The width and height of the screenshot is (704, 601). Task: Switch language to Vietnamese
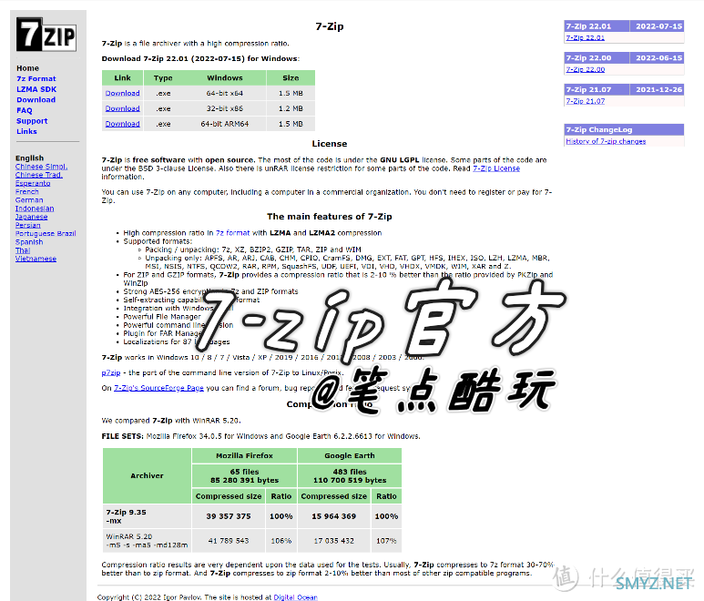coord(36,259)
